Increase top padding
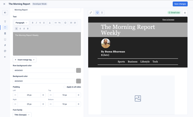The image size is (193, 117). pos(78,95)
